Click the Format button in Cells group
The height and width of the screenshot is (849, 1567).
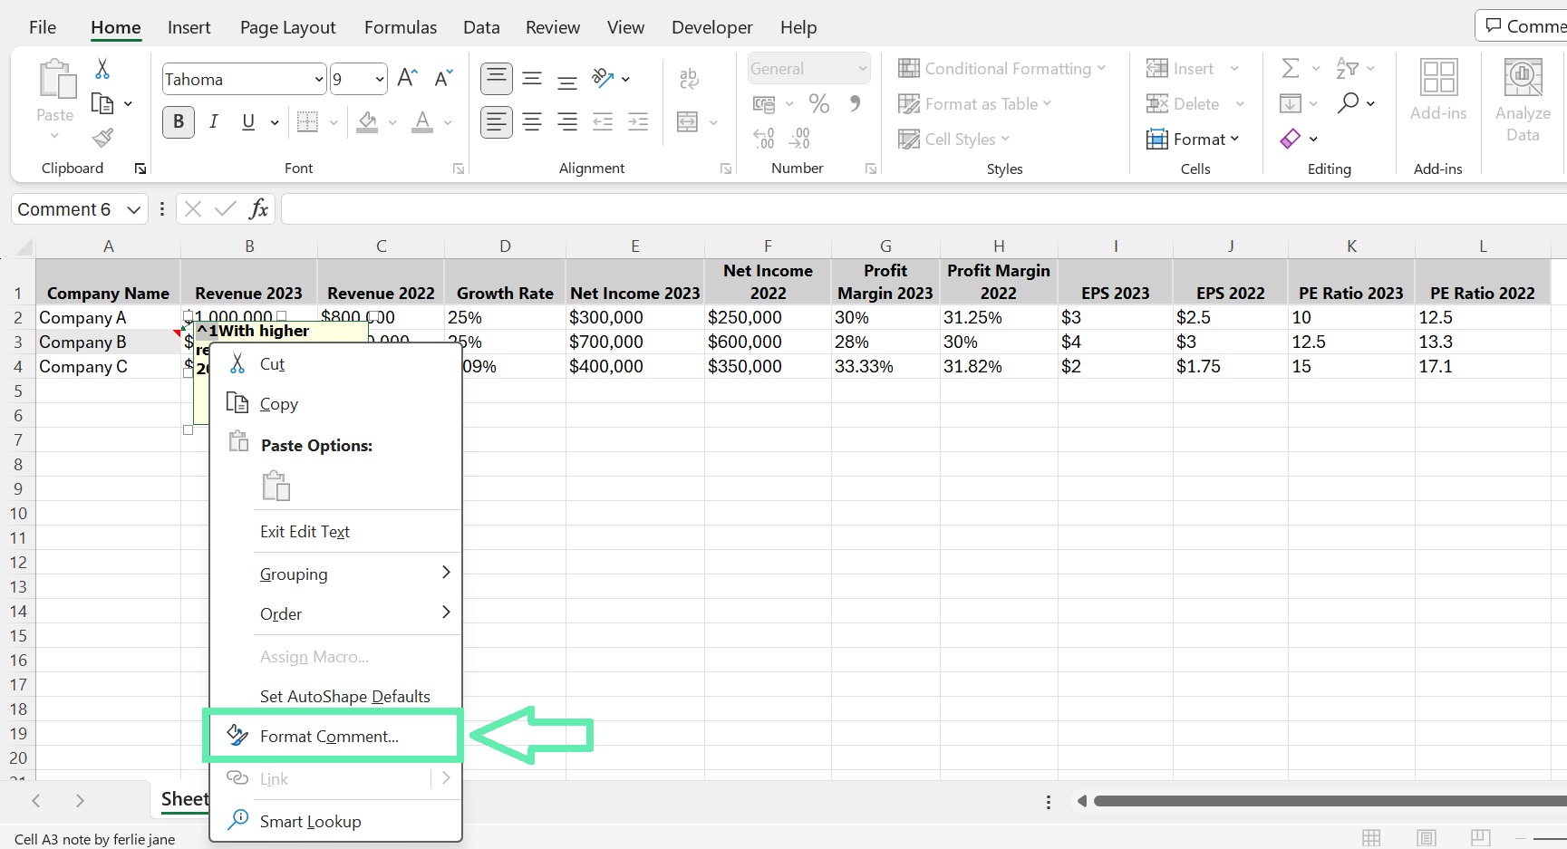pos(1193,139)
